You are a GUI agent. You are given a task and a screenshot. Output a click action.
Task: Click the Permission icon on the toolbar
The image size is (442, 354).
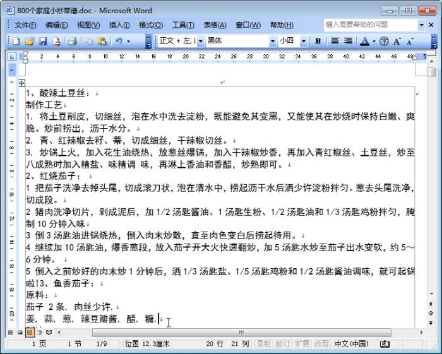click(56, 42)
